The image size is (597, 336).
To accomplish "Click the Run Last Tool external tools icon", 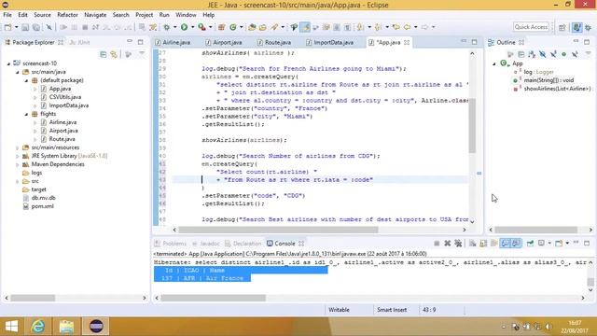I will pos(201,27).
